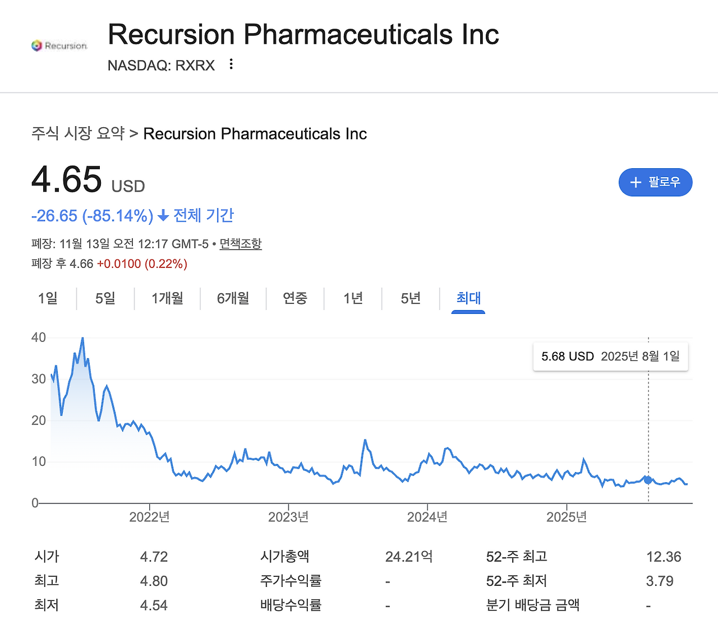Image resolution: width=718 pixels, height=629 pixels.
Task: Click the 시가총액 market cap label
Action: pyautogui.click(x=285, y=557)
